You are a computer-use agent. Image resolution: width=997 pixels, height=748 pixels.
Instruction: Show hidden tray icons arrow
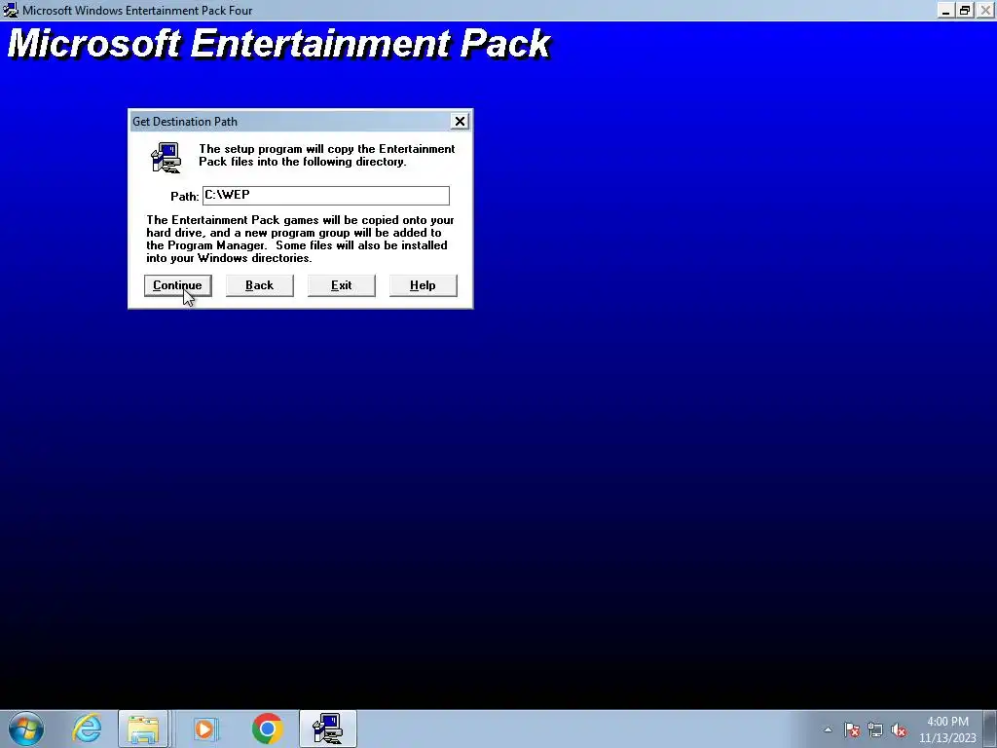[x=828, y=729]
